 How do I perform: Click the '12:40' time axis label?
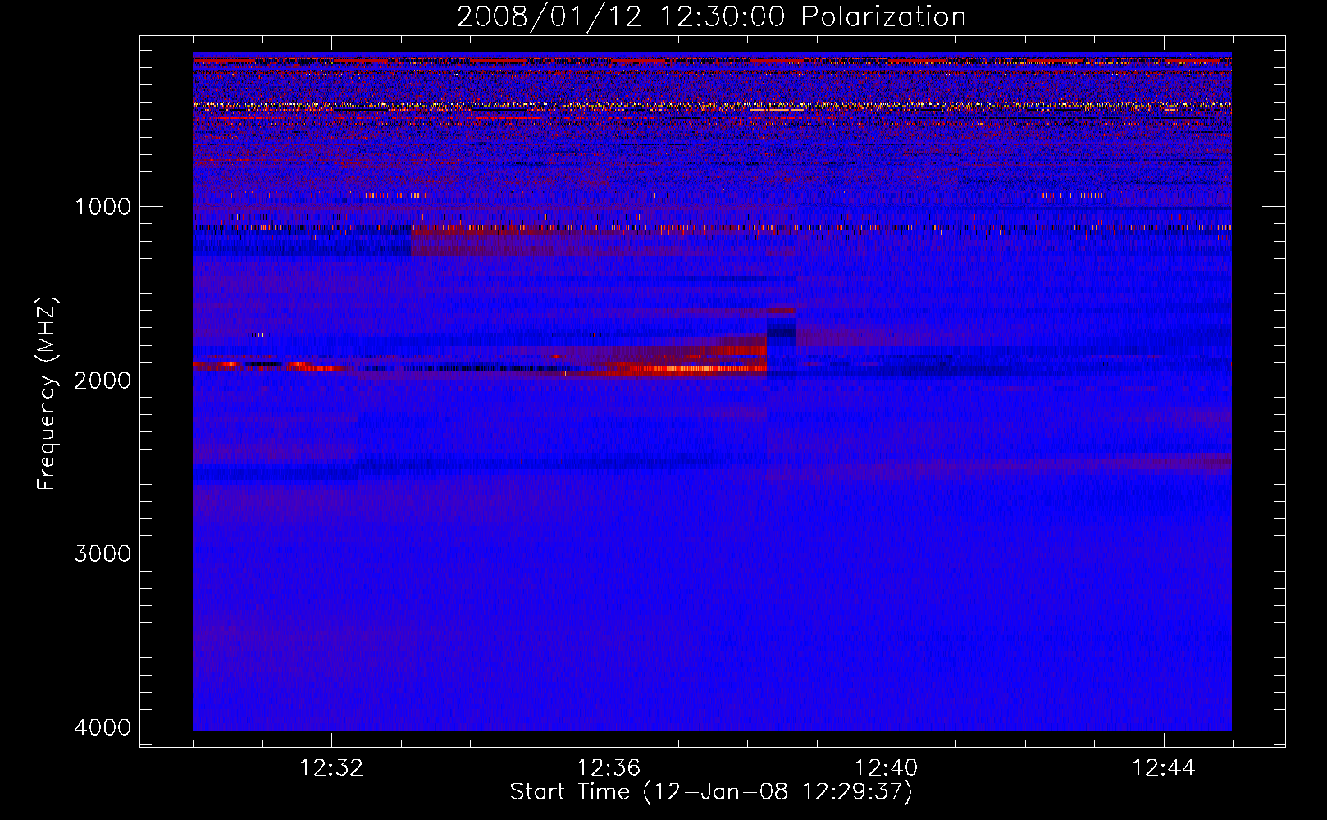click(886, 768)
